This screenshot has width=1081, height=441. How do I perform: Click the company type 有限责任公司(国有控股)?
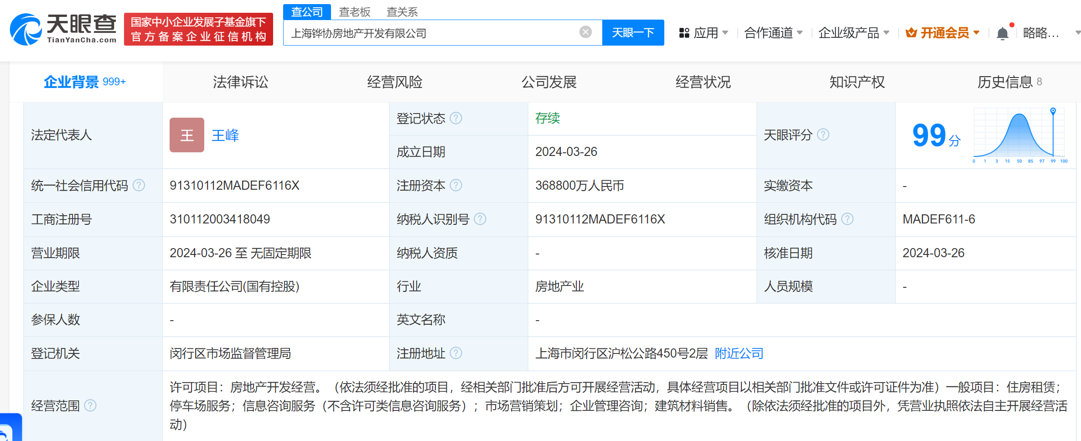[234, 286]
